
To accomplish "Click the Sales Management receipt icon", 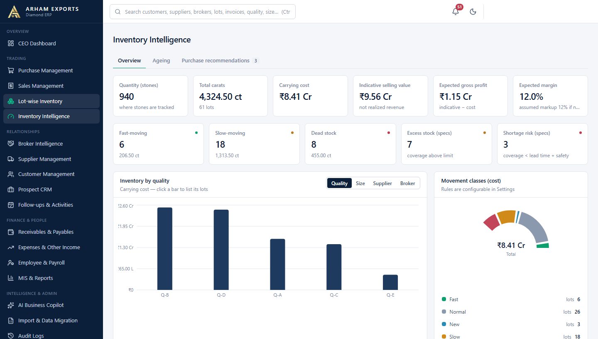I will [11, 86].
